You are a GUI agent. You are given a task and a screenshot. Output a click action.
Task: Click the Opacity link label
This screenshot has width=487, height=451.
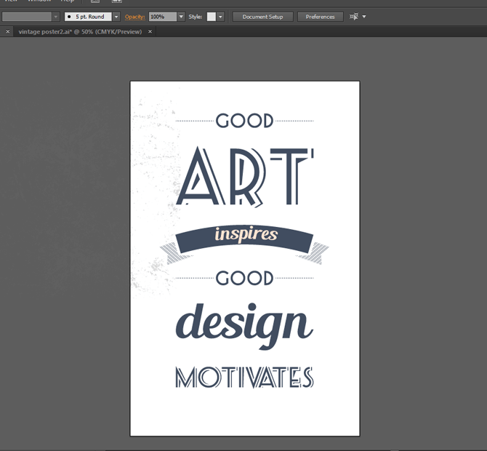[x=135, y=16]
